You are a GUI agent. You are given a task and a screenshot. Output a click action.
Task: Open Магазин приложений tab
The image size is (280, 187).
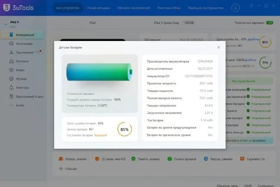(x=134, y=8)
